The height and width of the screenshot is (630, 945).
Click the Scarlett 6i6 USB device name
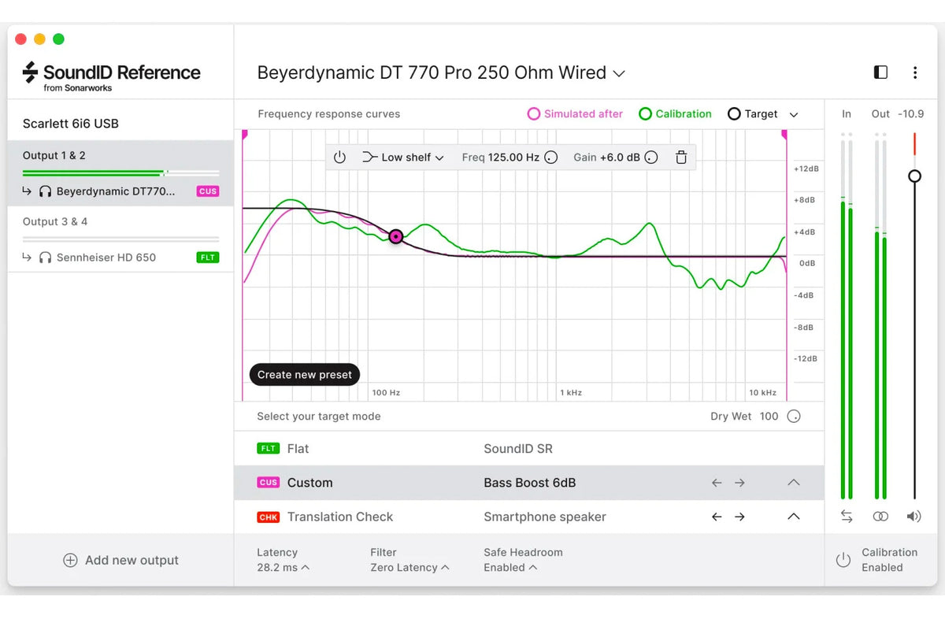(71, 124)
